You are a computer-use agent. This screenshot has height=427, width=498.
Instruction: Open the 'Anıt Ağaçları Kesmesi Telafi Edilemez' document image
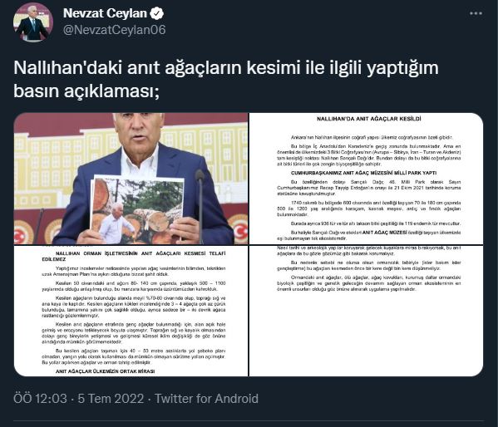tap(131, 311)
